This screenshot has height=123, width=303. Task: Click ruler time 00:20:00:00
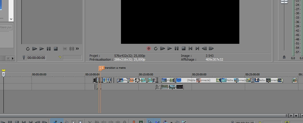coord(199,74)
